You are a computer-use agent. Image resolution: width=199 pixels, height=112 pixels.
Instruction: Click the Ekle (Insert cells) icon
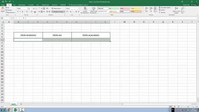(x=146, y=8)
